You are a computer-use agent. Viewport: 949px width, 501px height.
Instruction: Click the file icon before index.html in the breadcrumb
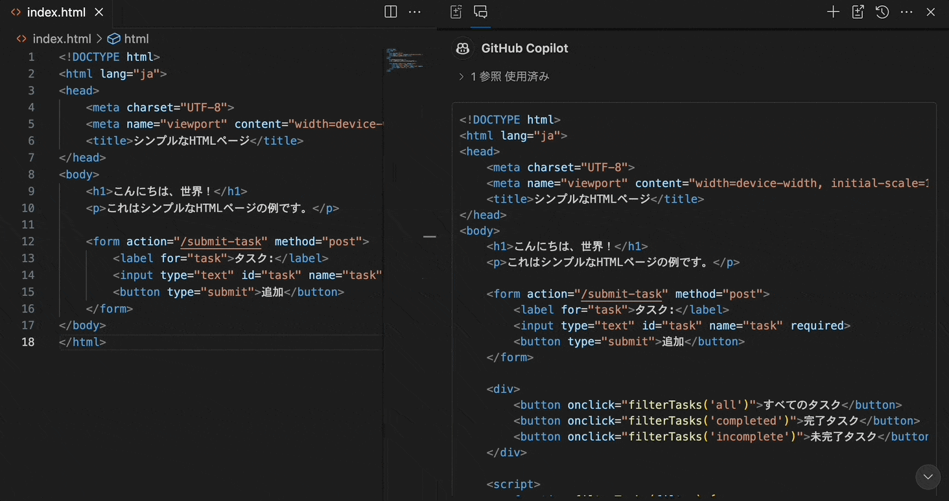21,39
